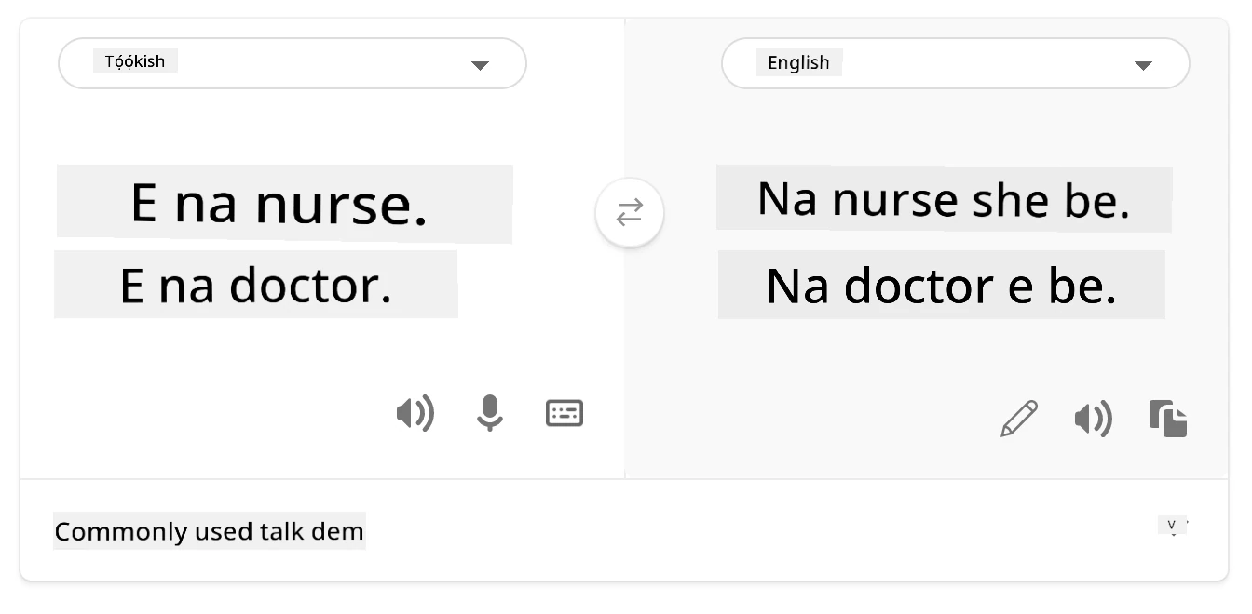Screen dimensions: 1252x614
Task: Open the on-screen keyboard icon
Action: [x=565, y=413]
